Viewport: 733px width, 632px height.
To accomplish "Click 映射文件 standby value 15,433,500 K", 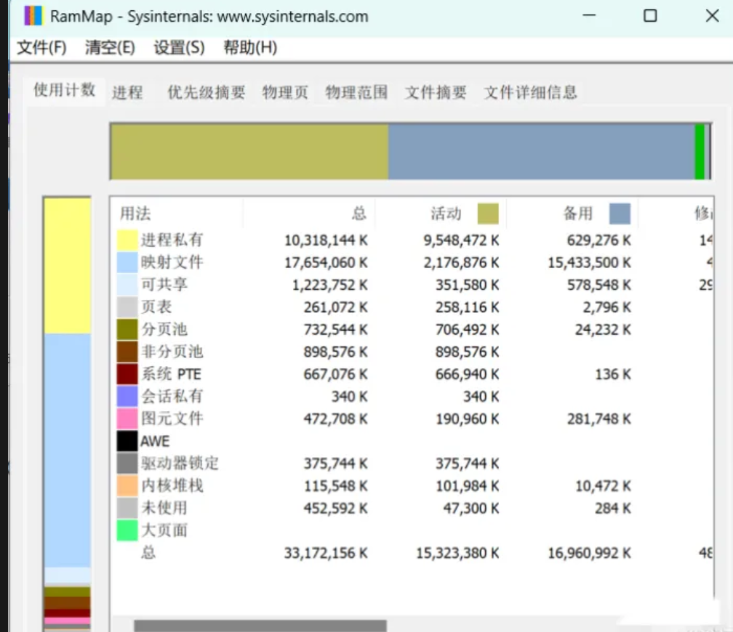I will coord(590,263).
